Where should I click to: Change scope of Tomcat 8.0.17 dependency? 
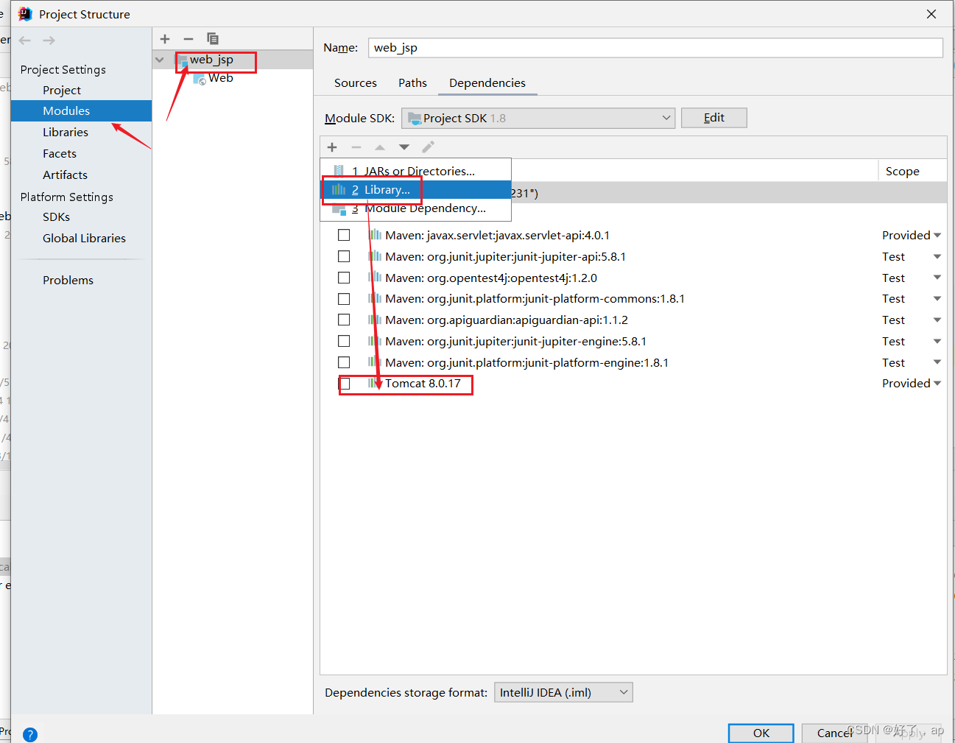[912, 384]
